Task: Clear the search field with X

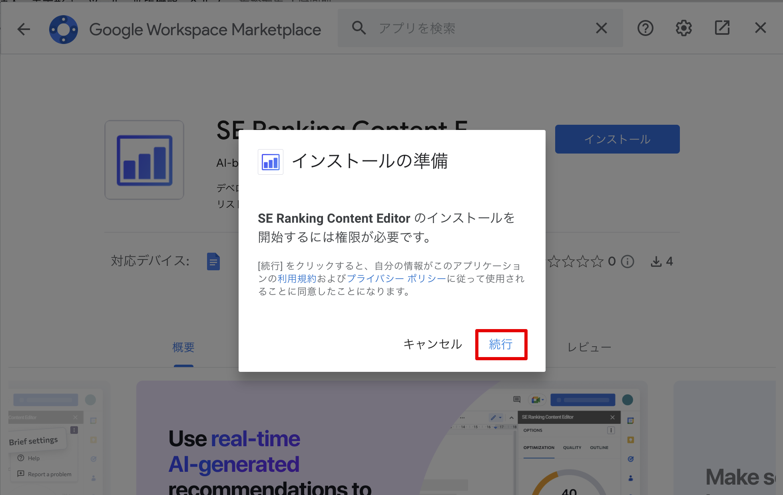Action: point(601,28)
